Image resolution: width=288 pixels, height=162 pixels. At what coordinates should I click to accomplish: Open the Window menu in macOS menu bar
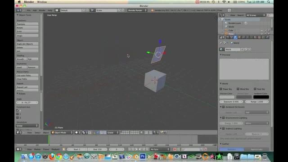coord(42,2)
